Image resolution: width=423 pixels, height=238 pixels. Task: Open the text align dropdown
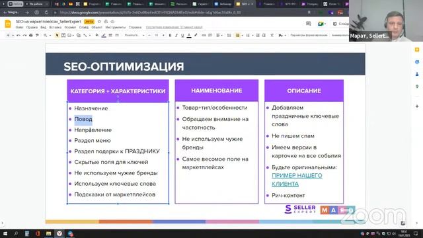[219, 35]
